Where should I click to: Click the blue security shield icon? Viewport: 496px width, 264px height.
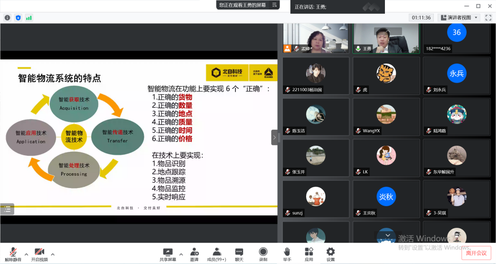coord(18,18)
